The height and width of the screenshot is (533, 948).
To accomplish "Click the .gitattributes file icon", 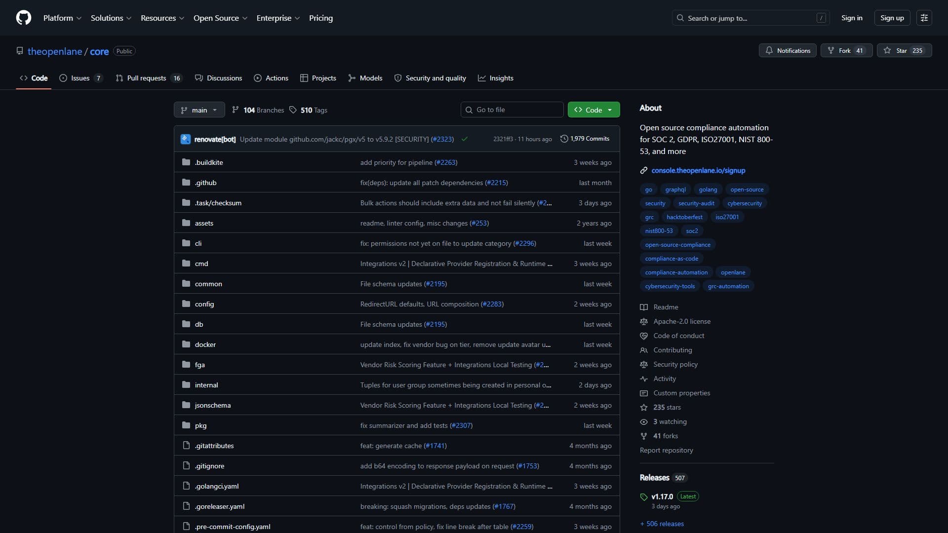I will click(x=186, y=446).
